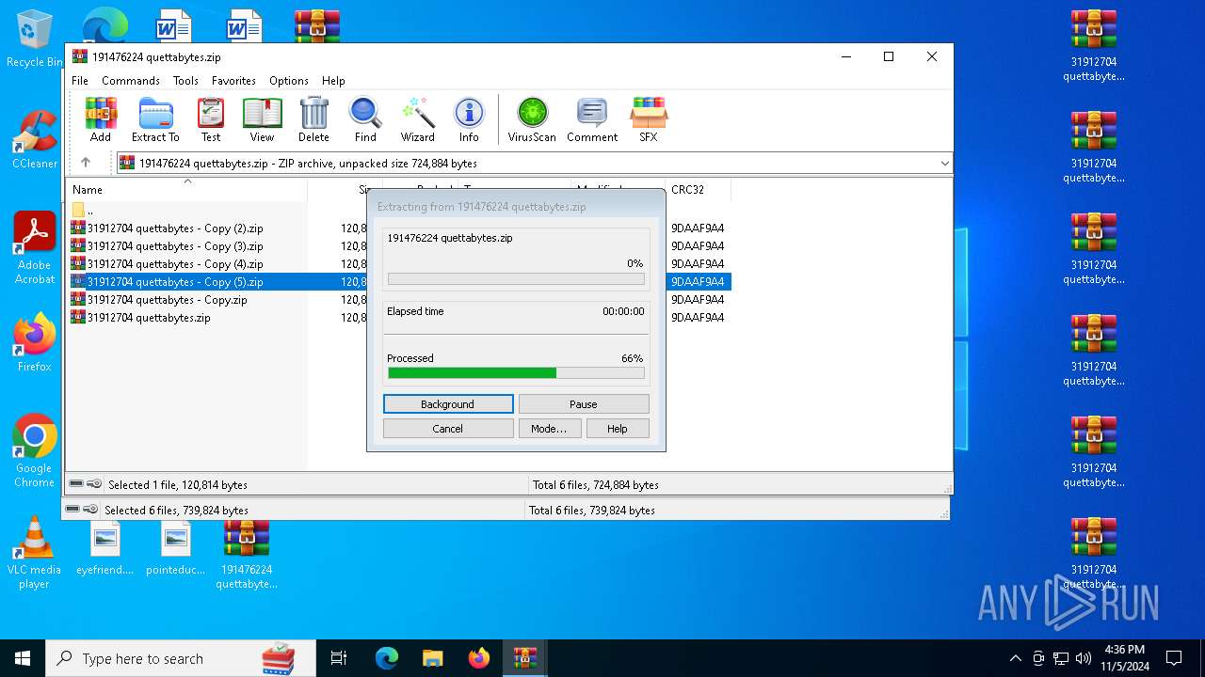Expand the archive path dropdown
The height and width of the screenshot is (677, 1205).
[944, 164]
